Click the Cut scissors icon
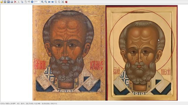Image resolution: width=188 pixels, height=105 pixels. (x=19, y=2)
